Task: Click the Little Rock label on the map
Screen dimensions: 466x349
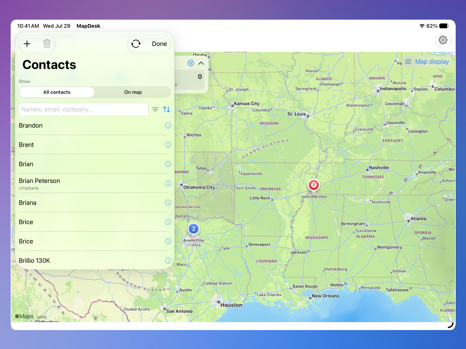Action: coord(260,198)
